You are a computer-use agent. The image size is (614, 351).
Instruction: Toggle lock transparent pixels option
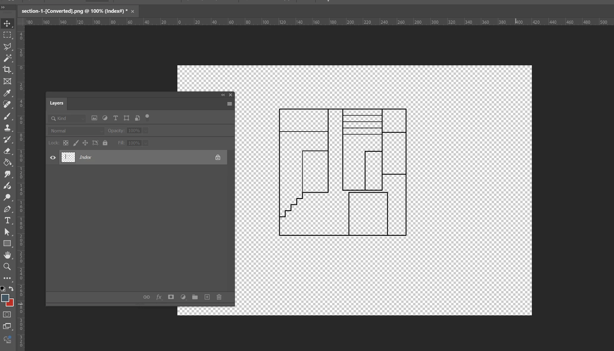click(66, 143)
